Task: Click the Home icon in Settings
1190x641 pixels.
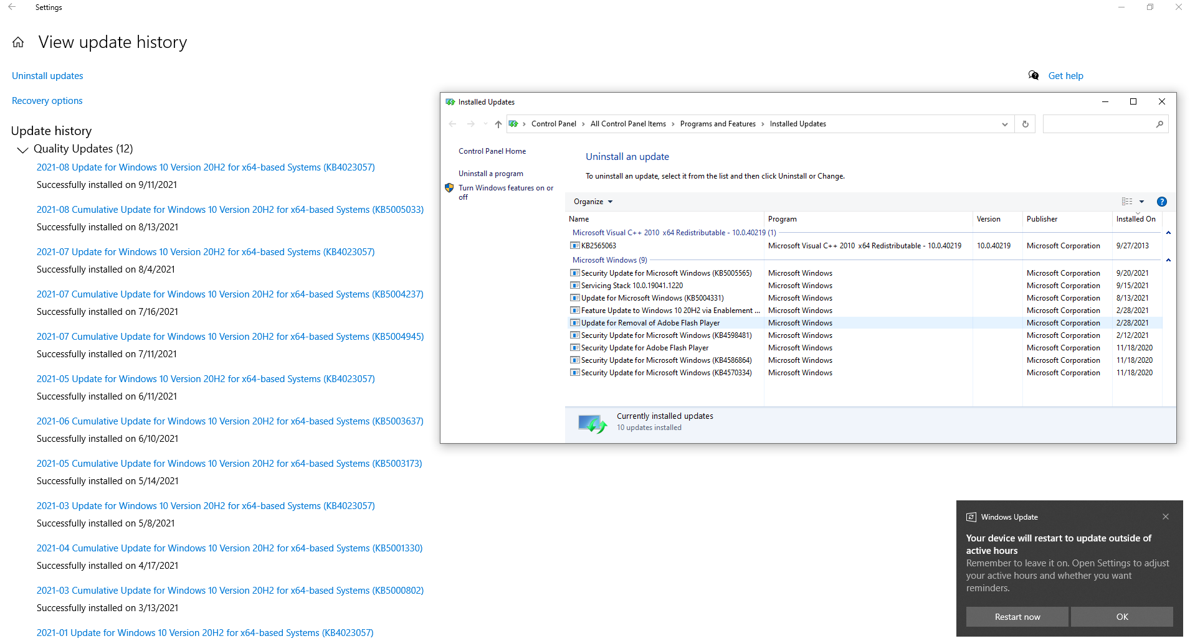Action: coord(19,42)
